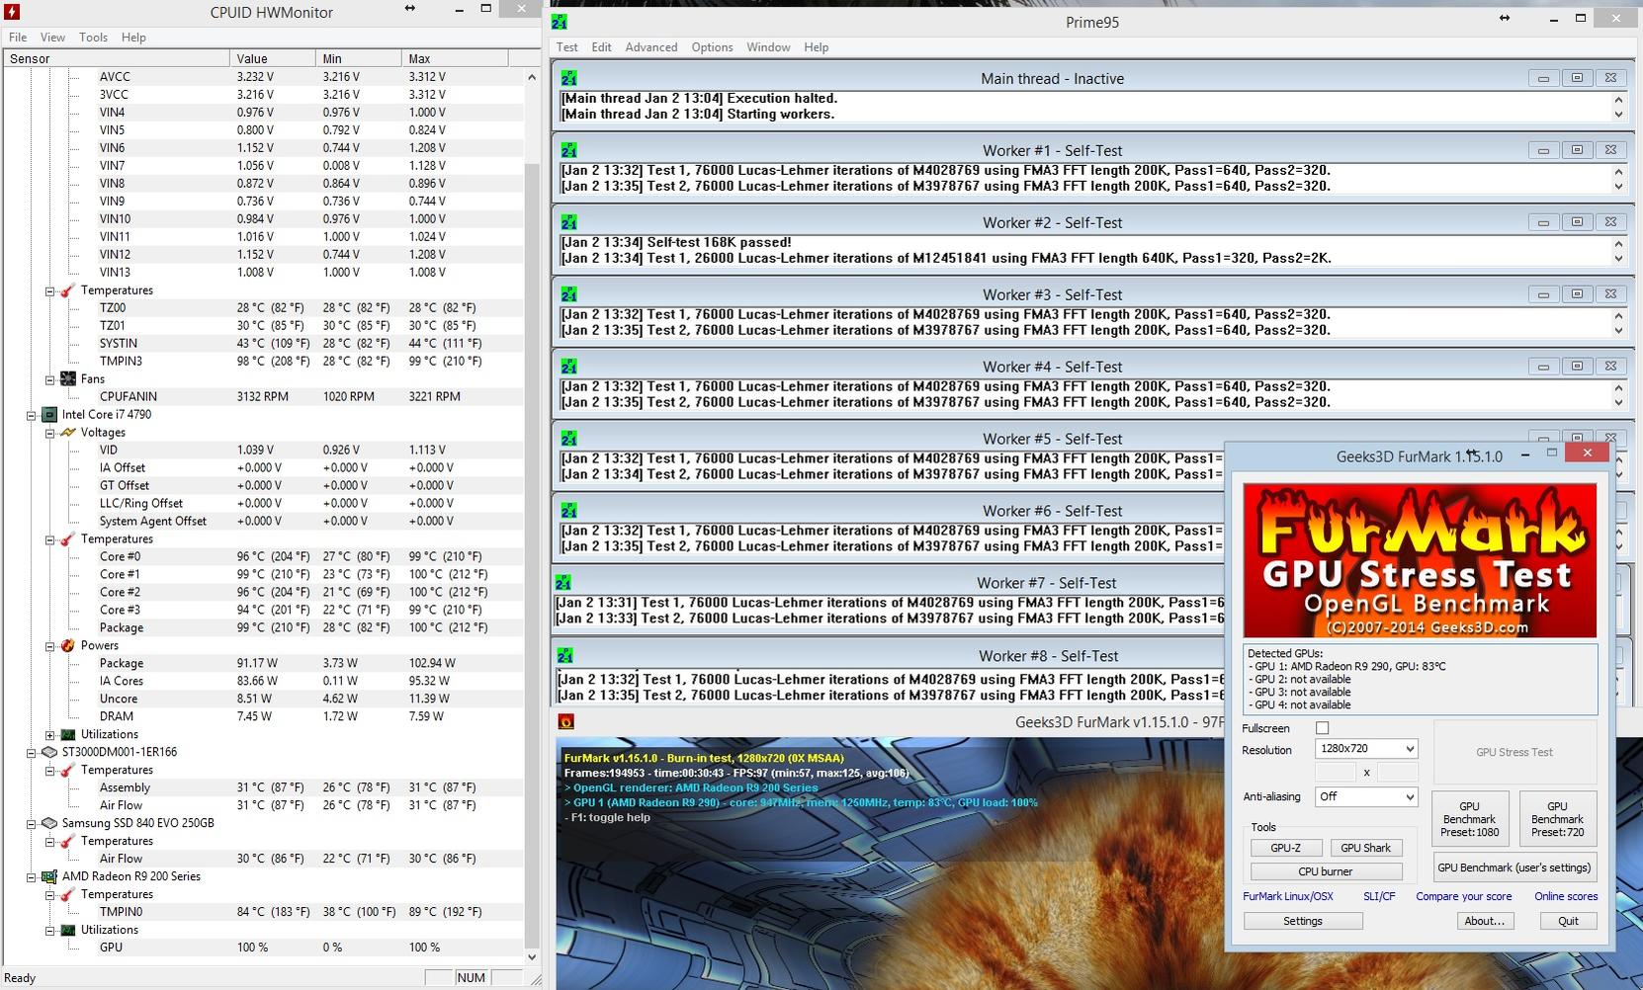Open the Advanced menu in Prime95
Image resolution: width=1643 pixels, height=990 pixels.
[x=651, y=47]
